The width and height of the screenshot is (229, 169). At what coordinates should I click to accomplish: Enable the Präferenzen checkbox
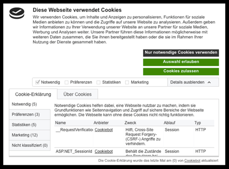[x=66, y=82]
